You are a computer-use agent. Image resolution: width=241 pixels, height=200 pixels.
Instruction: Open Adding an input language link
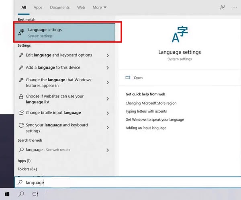146,128
